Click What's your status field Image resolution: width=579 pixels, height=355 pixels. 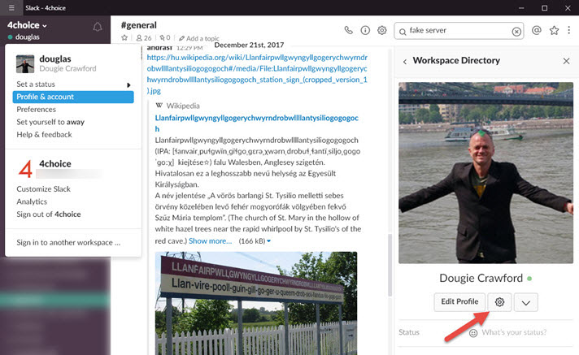pyautogui.click(x=514, y=332)
